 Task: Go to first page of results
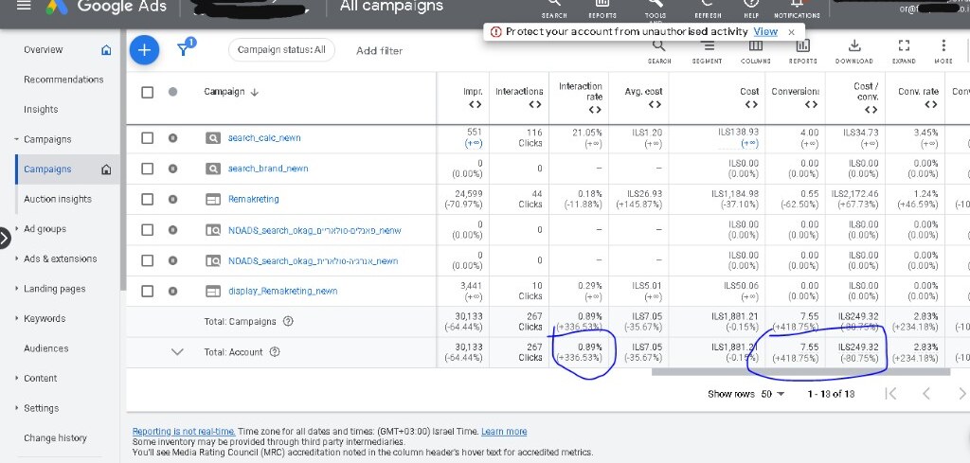(890, 394)
